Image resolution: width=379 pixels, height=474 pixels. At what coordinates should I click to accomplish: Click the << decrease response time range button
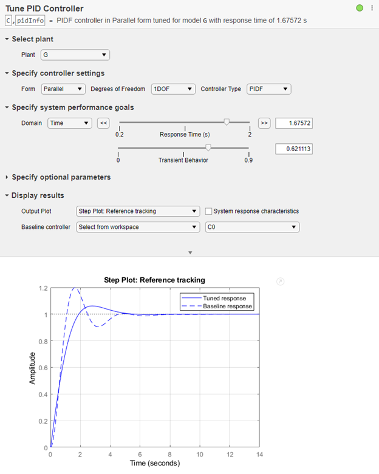point(103,123)
